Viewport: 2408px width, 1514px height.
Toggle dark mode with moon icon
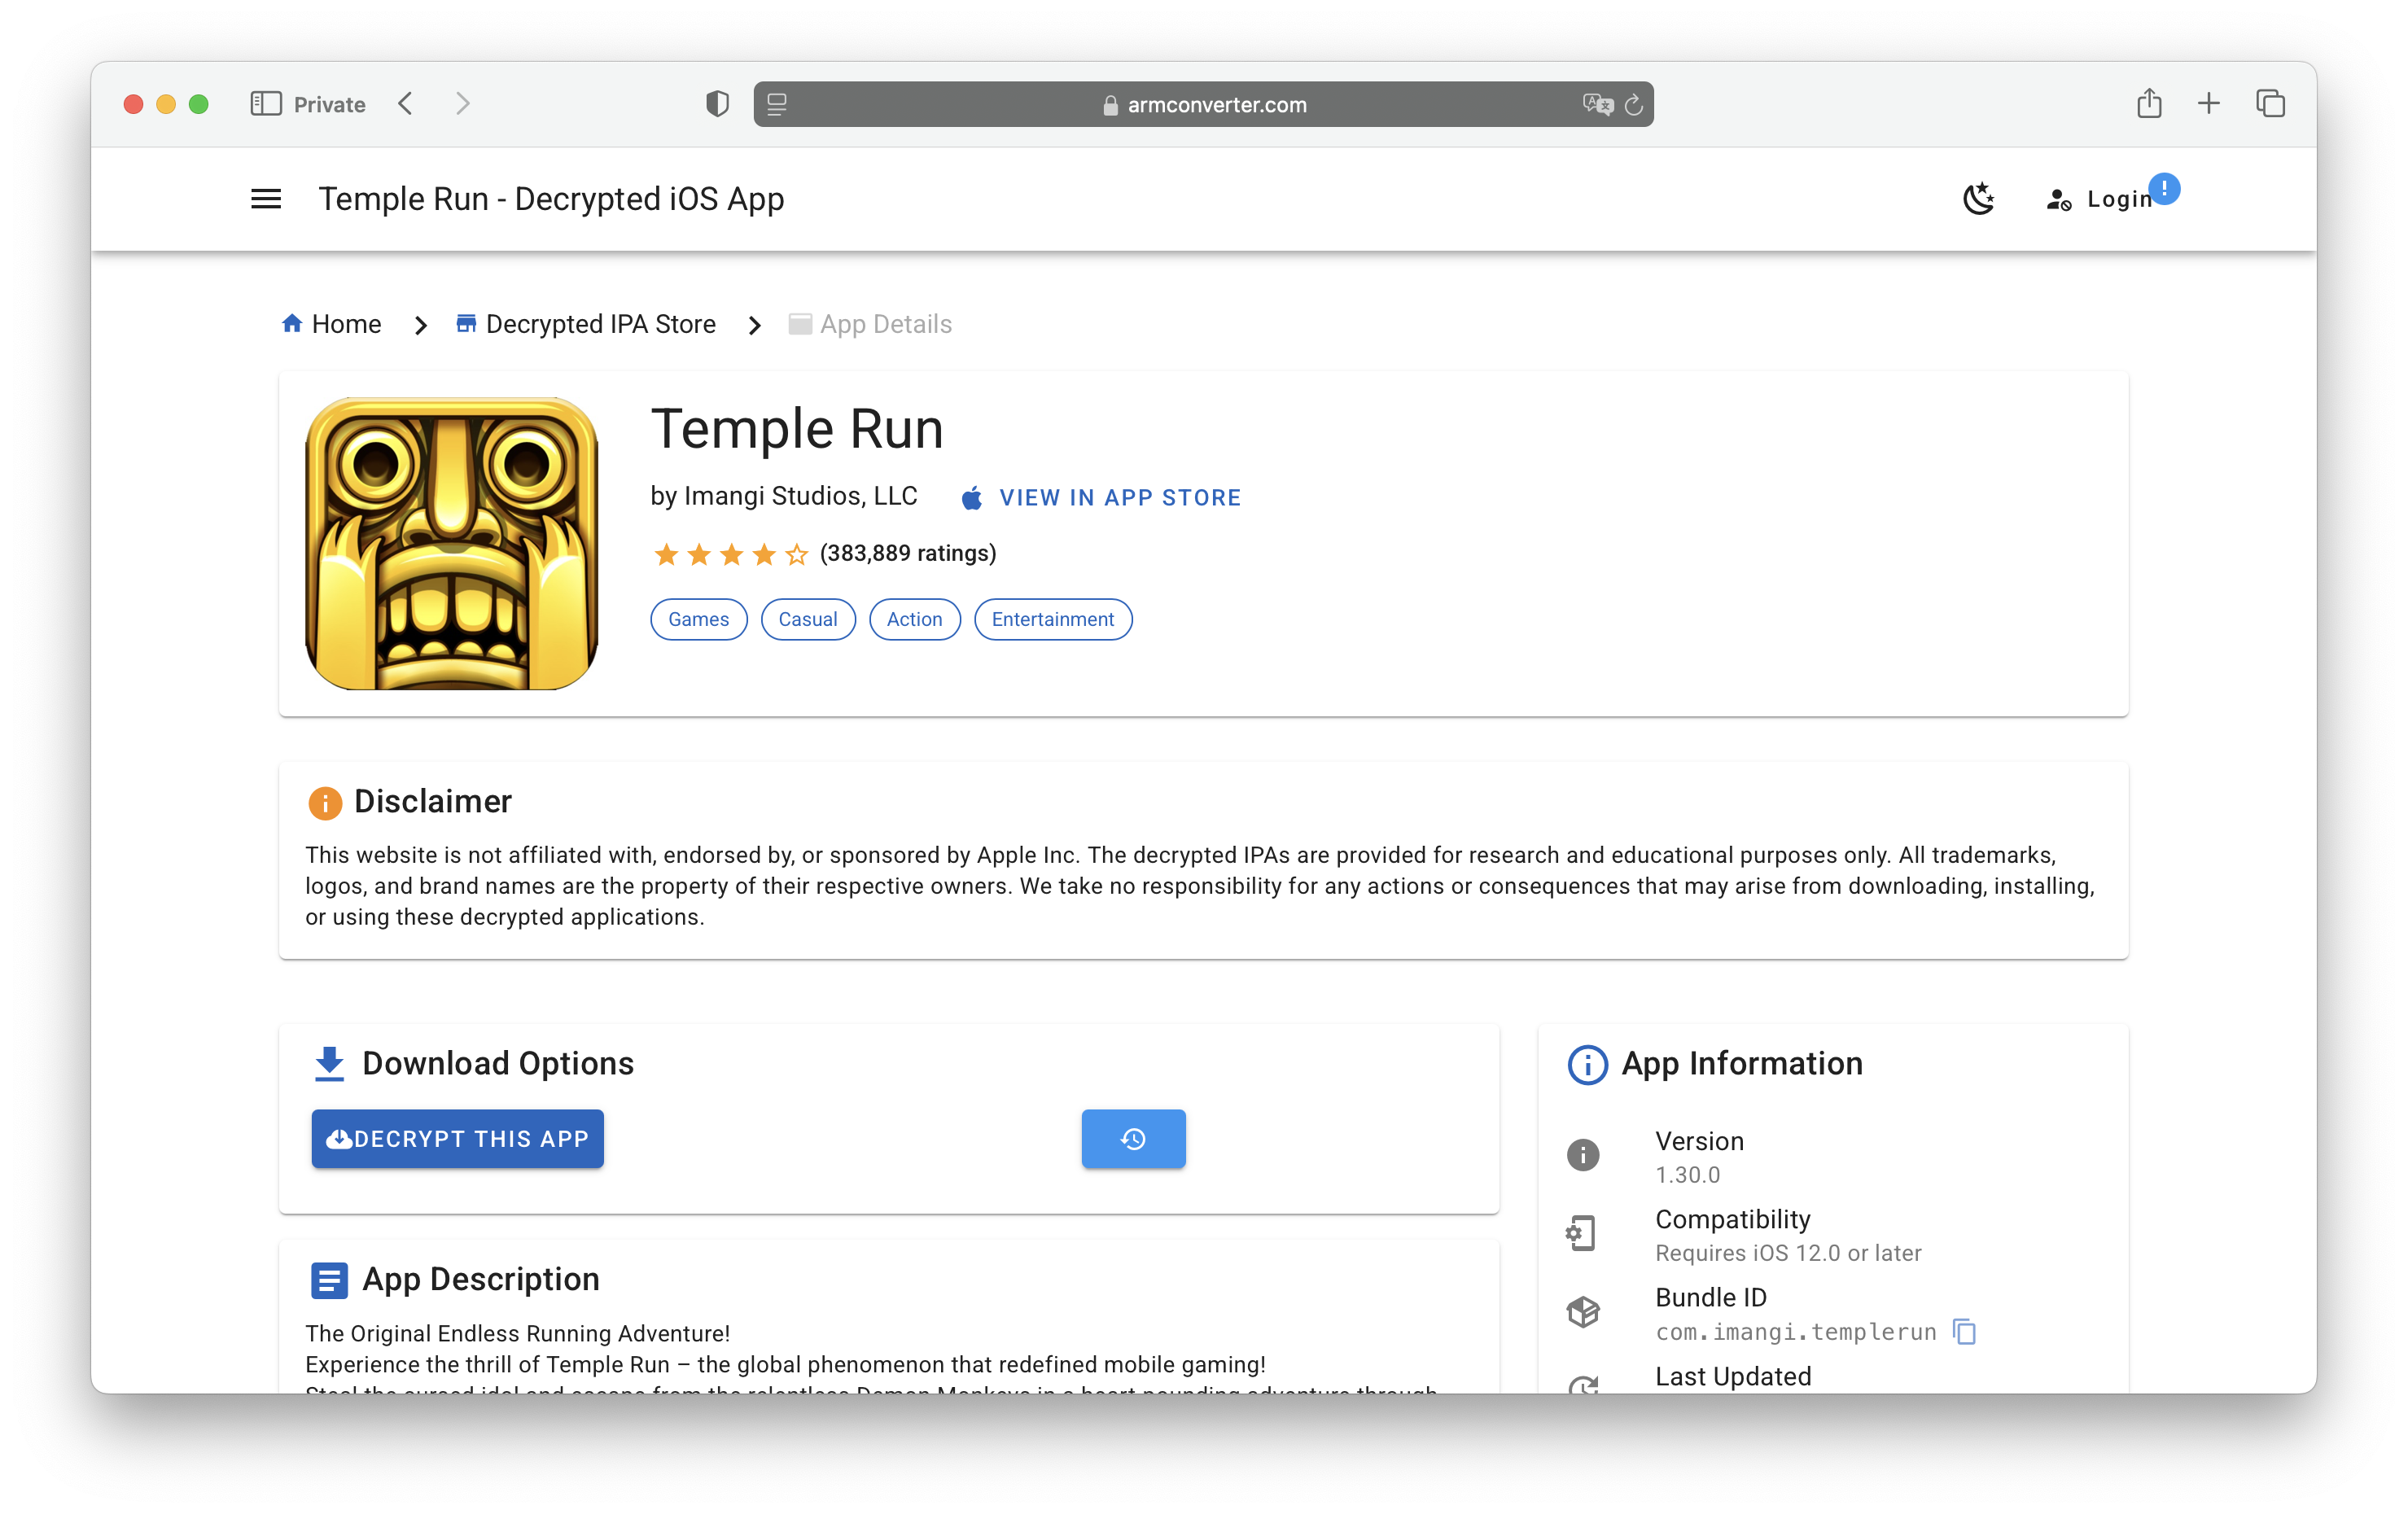[1977, 199]
